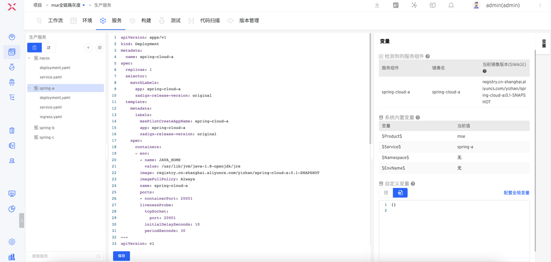The image size is (551, 262).
Task: Switch custom variables to list view
Action: pos(386,193)
